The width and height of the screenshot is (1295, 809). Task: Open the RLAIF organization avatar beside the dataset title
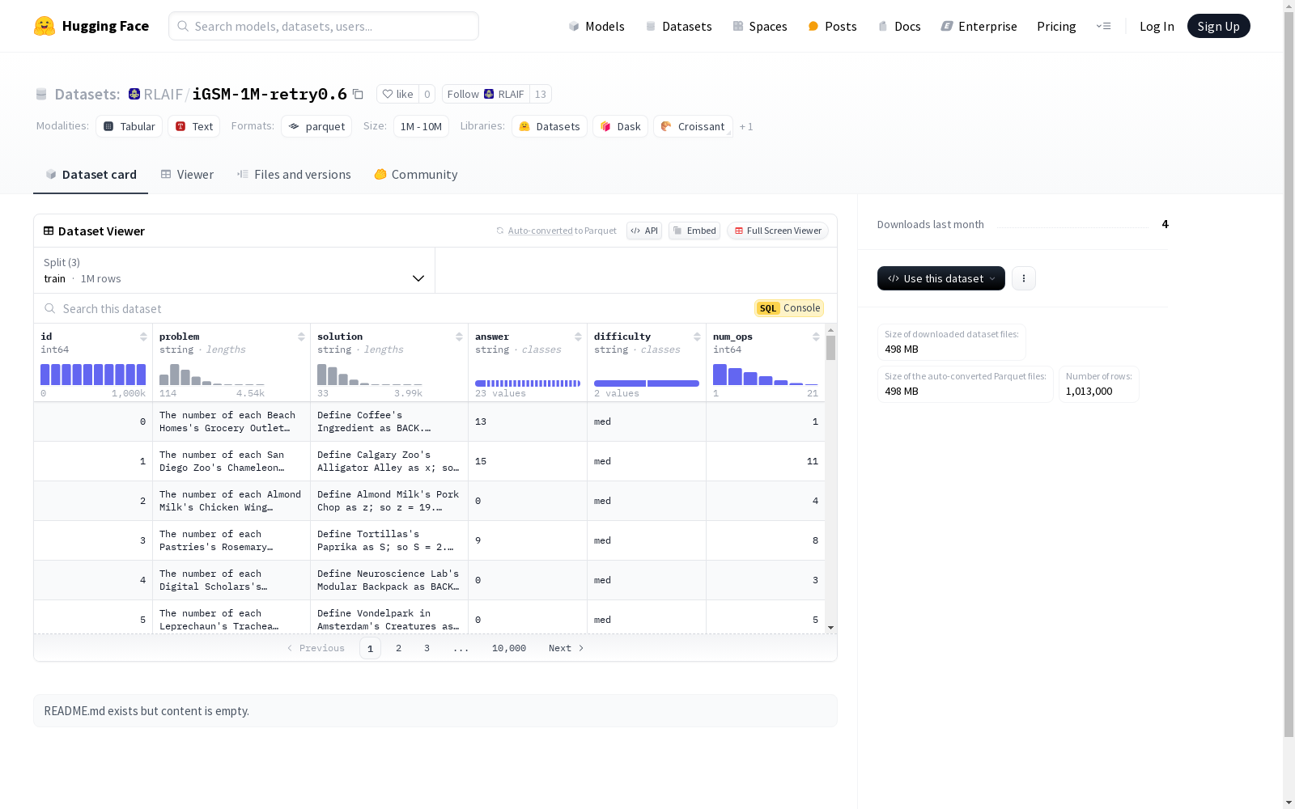[x=134, y=94]
